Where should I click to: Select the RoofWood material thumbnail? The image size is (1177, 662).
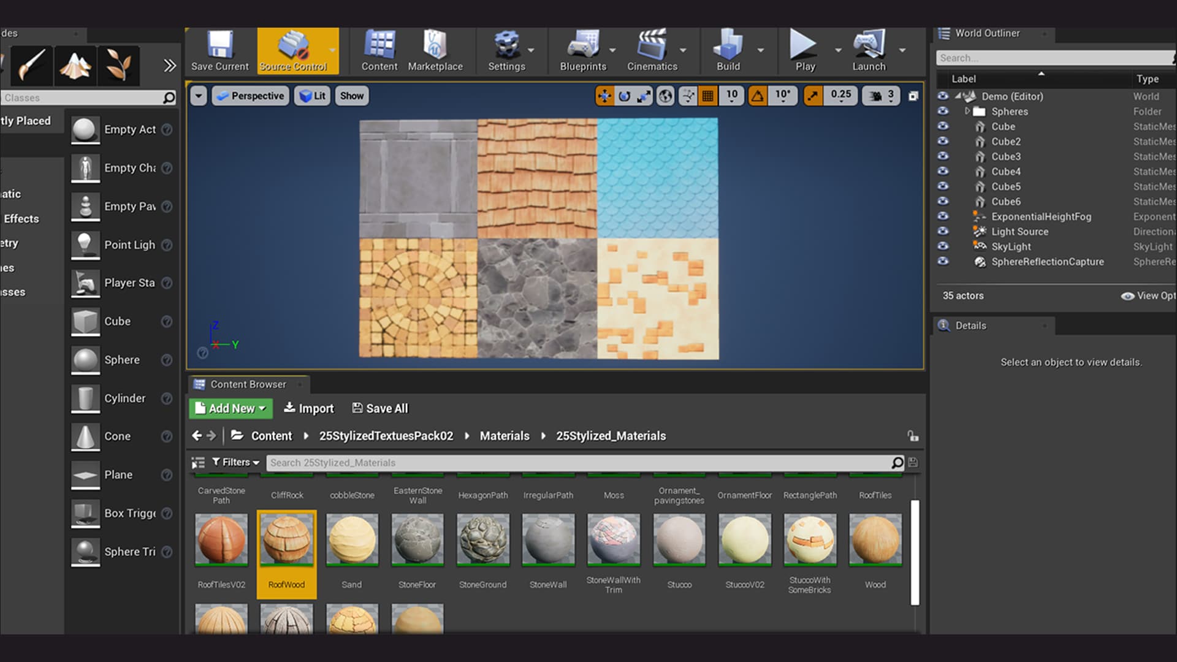(x=286, y=539)
